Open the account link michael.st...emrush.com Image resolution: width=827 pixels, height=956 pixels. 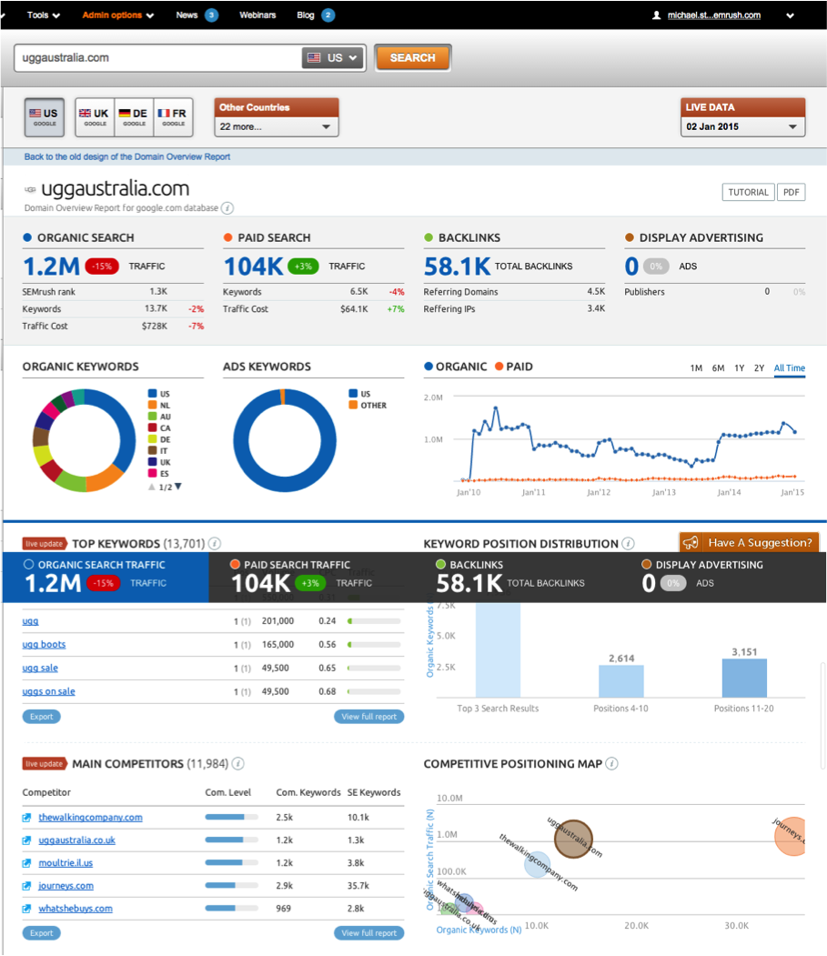coord(714,15)
